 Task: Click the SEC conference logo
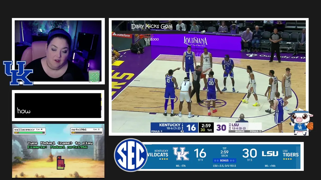[131, 155]
